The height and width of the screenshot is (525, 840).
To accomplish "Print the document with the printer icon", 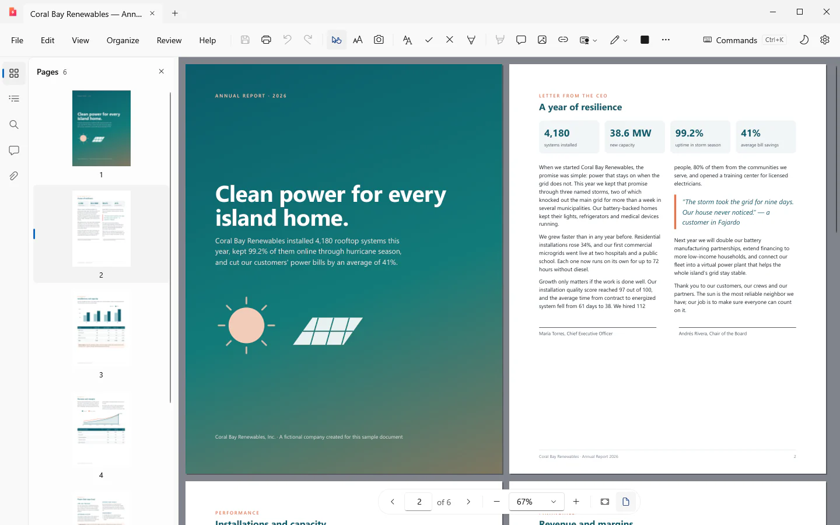I will [x=266, y=40].
